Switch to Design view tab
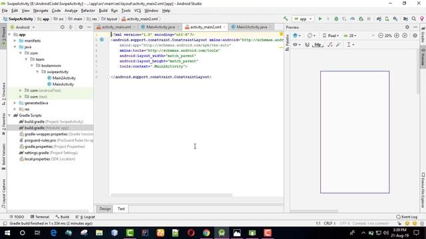 click(105, 208)
